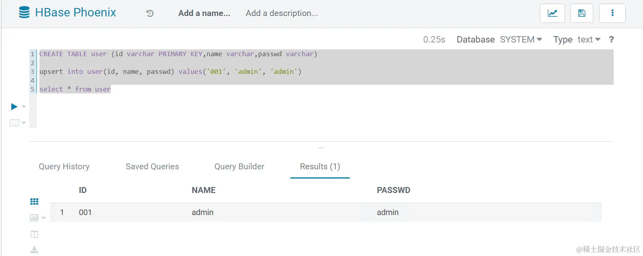Expand the chart type dropdown arrow
Viewport: 643px width, 256px height.
[43, 218]
